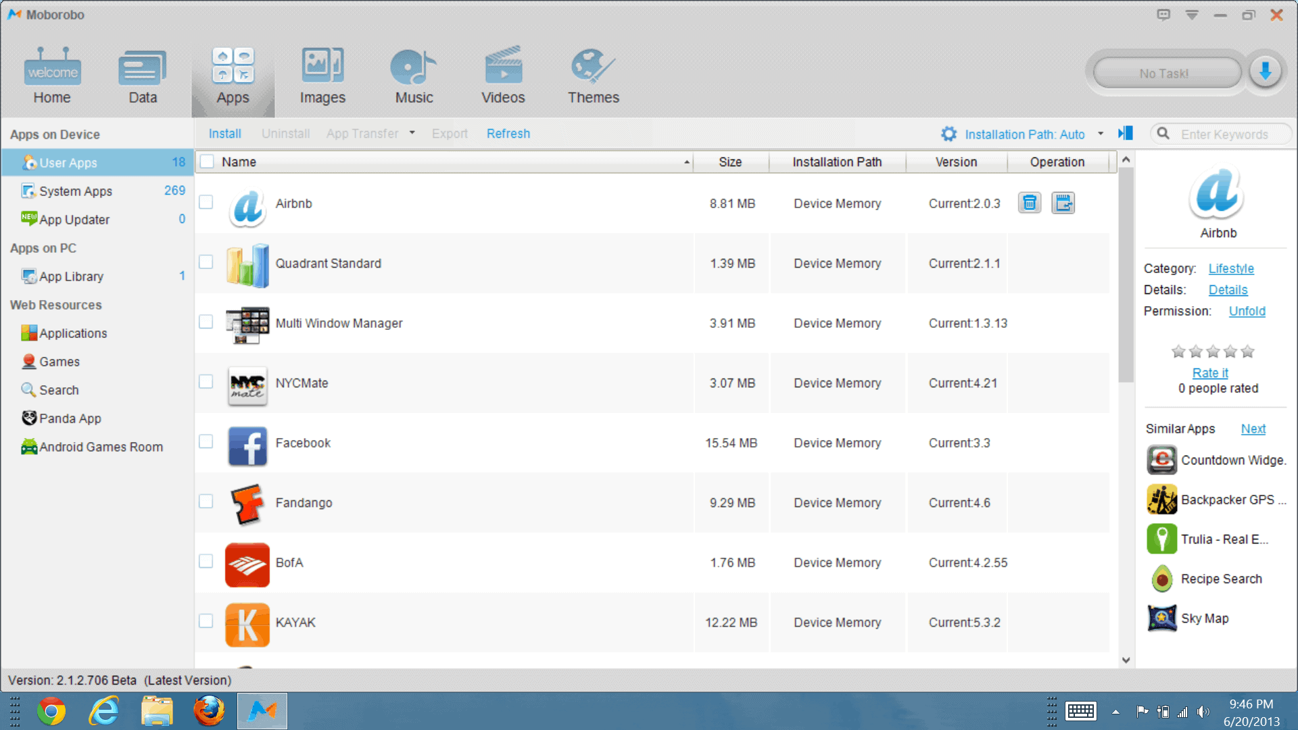Open the Lifestyle category link

click(1231, 268)
